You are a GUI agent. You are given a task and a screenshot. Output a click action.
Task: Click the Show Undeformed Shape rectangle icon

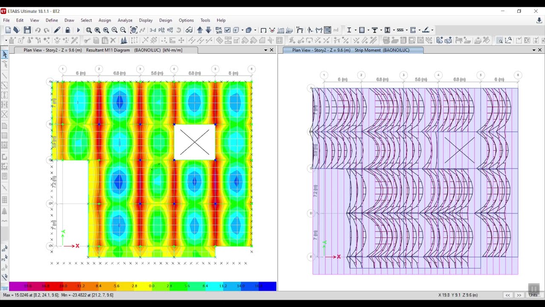point(263,30)
